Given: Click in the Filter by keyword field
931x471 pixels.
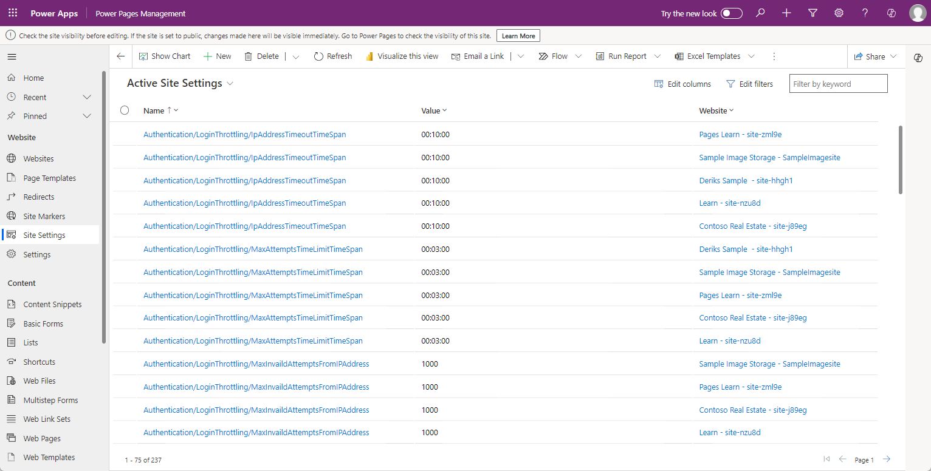Looking at the screenshot, I should pos(838,84).
